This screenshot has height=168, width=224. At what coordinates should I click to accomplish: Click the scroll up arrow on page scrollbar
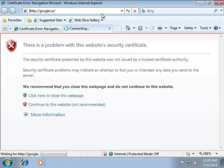[x=221, y=36]
